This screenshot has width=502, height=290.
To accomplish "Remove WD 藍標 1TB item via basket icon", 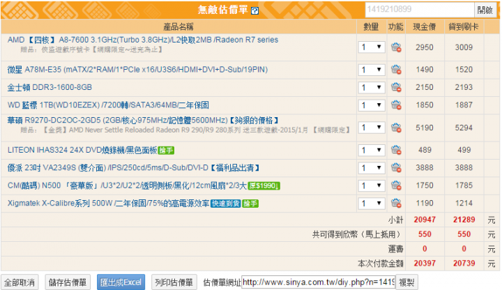I will [396, 105].
